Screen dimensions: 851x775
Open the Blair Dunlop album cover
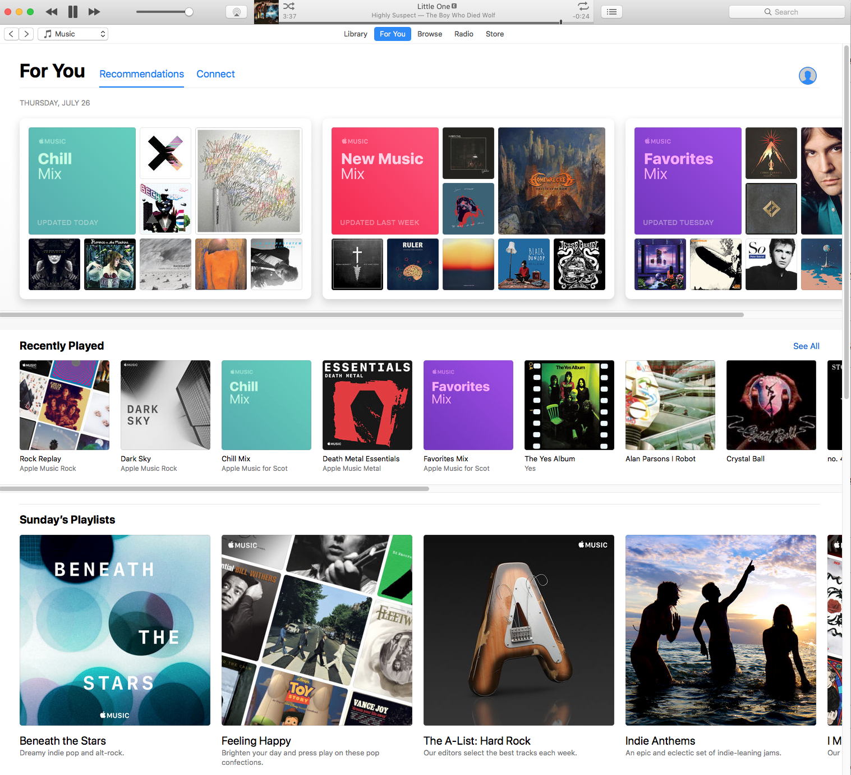click(x=524, y=264)
